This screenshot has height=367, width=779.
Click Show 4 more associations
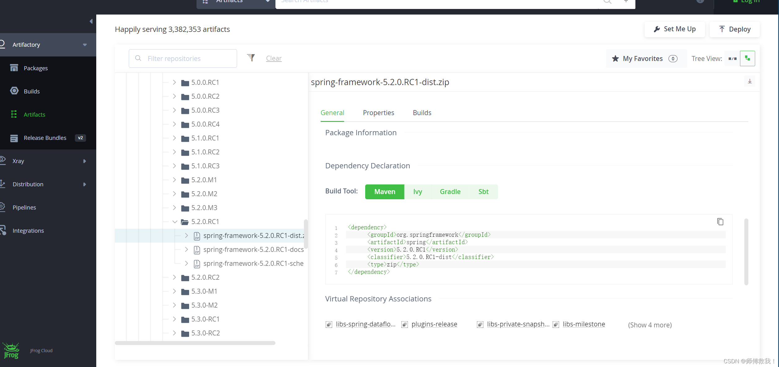650,325
